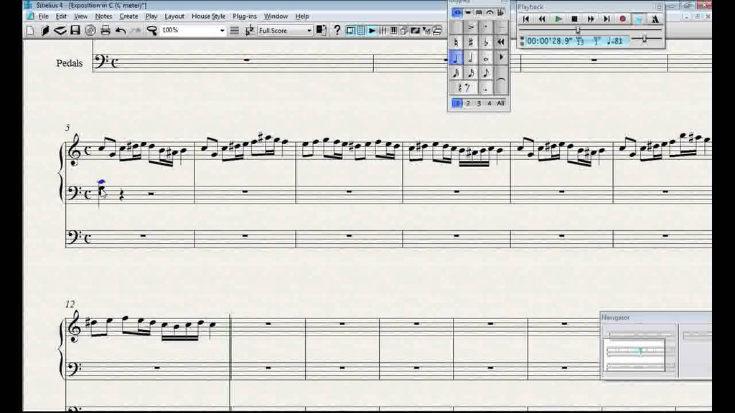Click the Play button in Playback window
The height and width of the screenshot is (413, 735).
click(558, 19)
